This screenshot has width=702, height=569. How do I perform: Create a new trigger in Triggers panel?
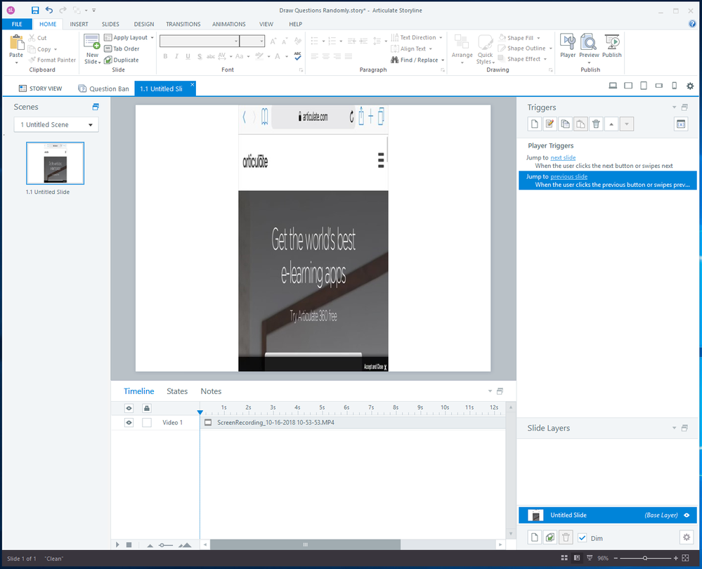534,124
